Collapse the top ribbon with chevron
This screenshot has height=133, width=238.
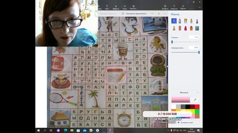tap(199, 7)
